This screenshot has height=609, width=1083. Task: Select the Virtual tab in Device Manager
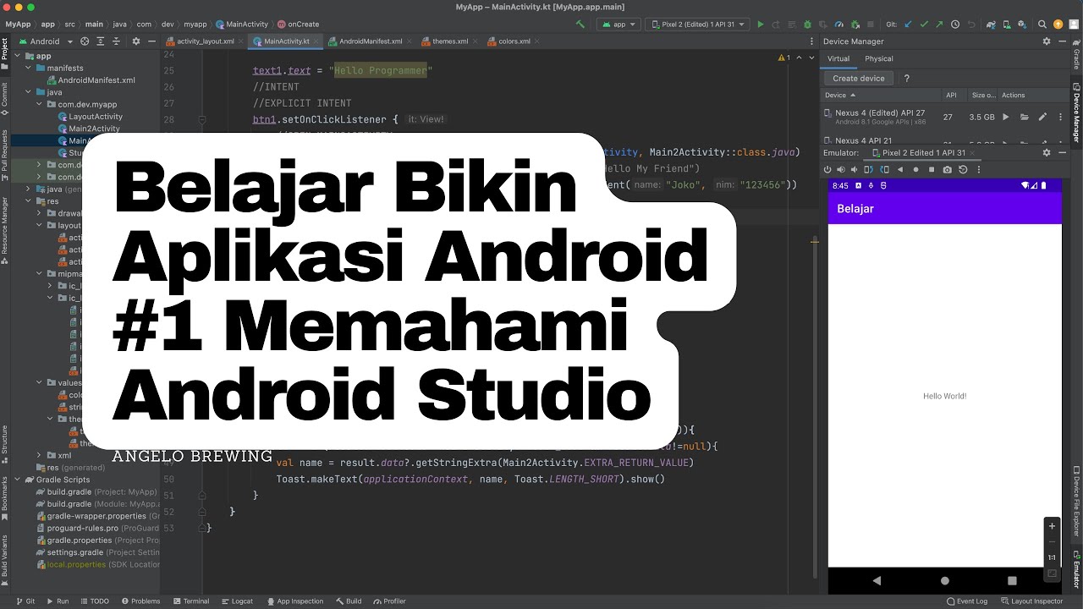(838, 58)
